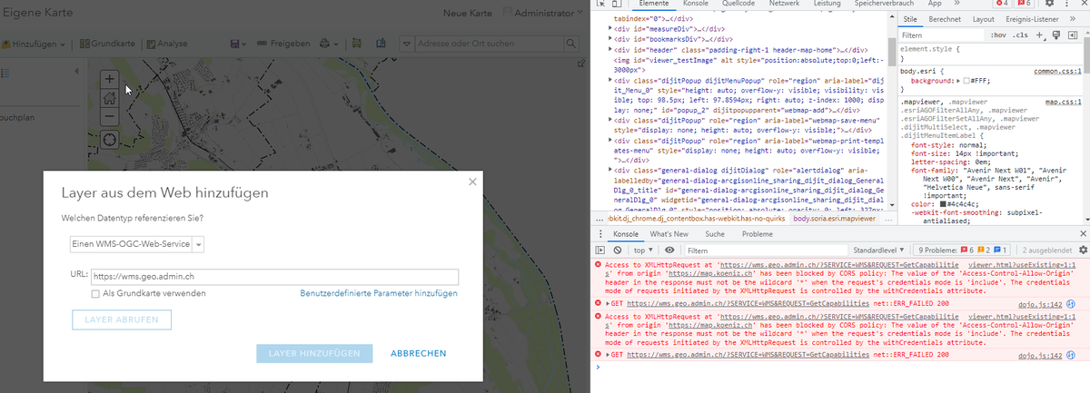This screenshot has height=393, width=1090.
Task: Click the issue badge icon next to first dojo.js:142
Action: [x=1071, y=304]
